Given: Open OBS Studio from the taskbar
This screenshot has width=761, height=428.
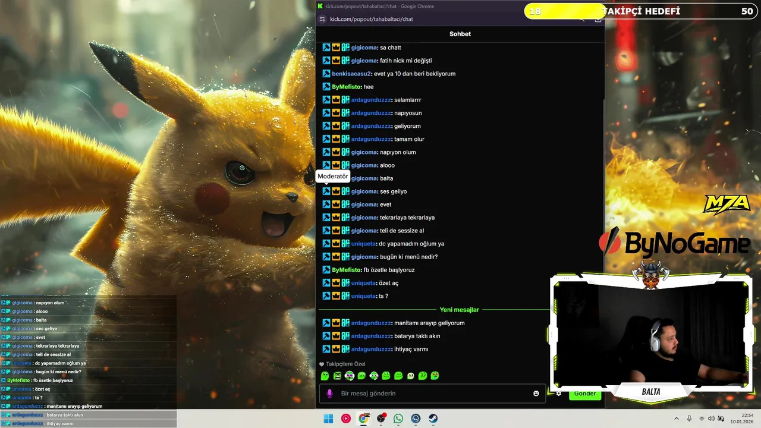Looking at the screenshot, I should (x=380, y=418).
